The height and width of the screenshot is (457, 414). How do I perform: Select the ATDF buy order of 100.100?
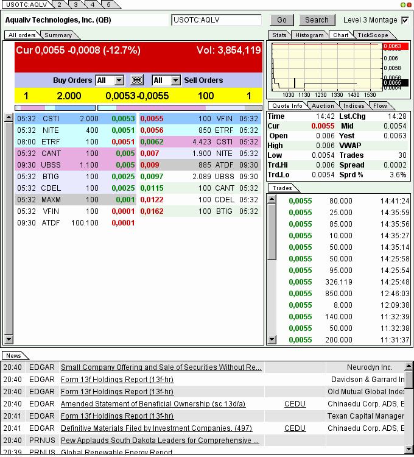coord(75,223)
